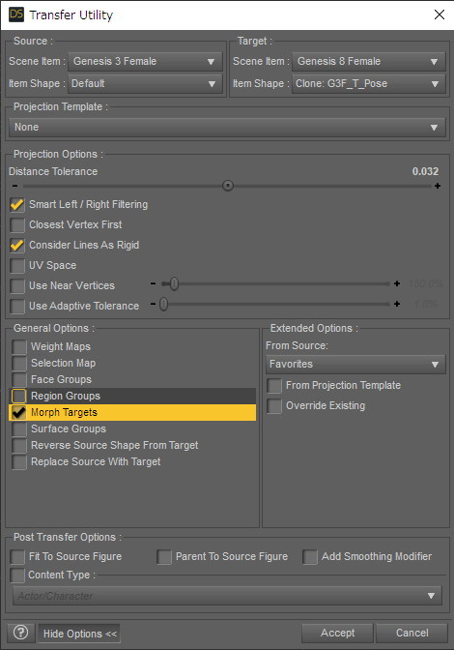The height and width of the screenshot is (650, 454).
Task: Click the Accept button
Action: point(337,633)
